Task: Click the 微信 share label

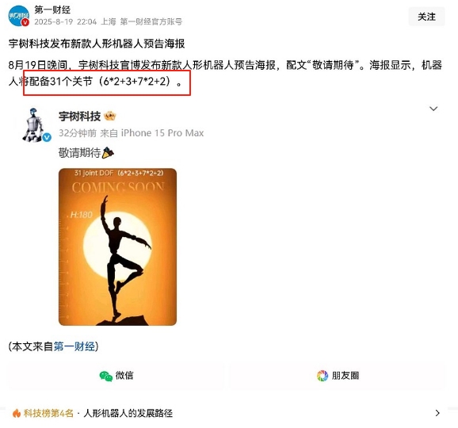Action: coord(124,376)
